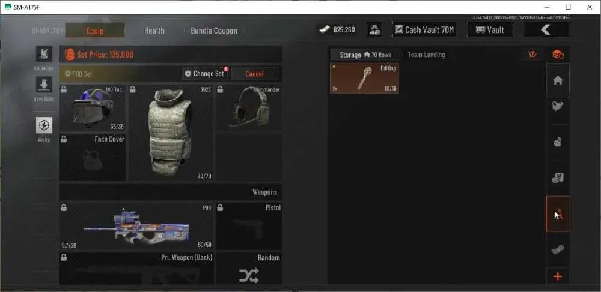This screenshot has height=292, width=601.
Task: Open the Bundle Coupon tab
Action: [214, 31]
